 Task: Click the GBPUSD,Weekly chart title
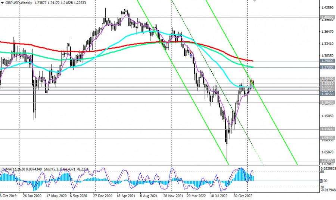click(x=17, y=2)
